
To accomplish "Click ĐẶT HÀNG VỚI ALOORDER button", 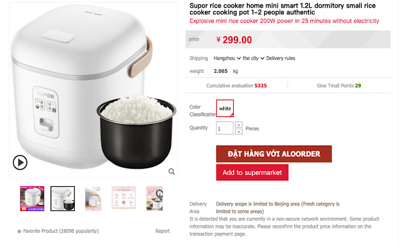I will click(274, 154).
